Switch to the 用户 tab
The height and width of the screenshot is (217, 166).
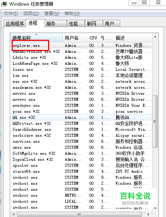click(112, 24)
